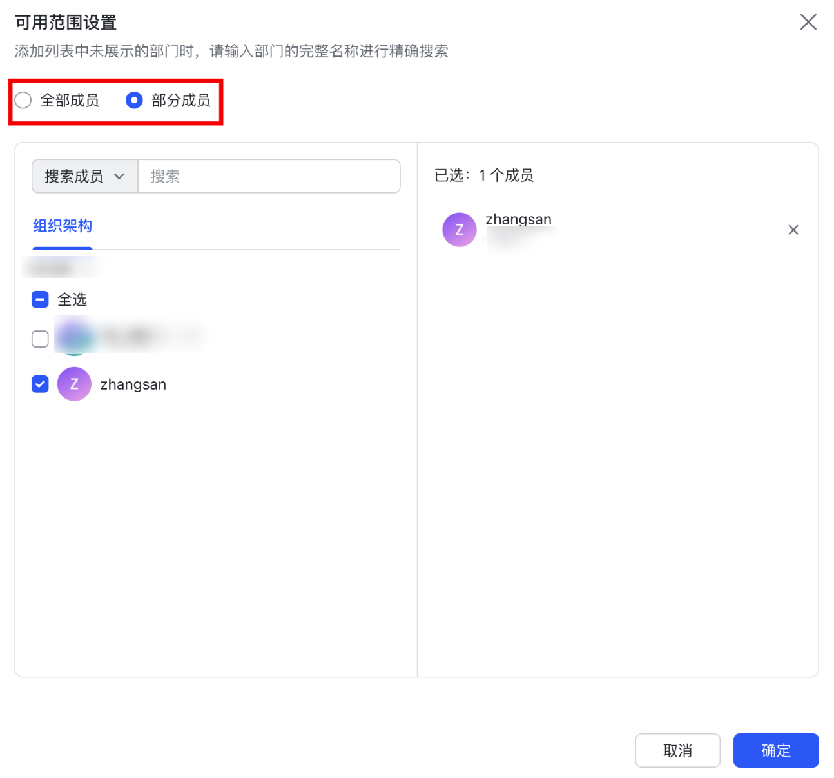Click zhangsan's name in the selected panel
The height and width of the screenshot is (778, 834).
click(518, 220)
